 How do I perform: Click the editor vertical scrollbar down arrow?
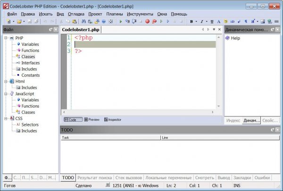click(218, 106)
